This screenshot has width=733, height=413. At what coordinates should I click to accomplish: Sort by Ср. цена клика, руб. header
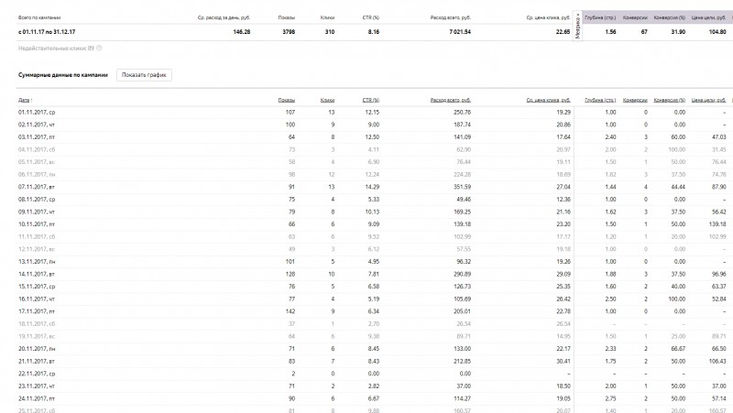point(548,100)
